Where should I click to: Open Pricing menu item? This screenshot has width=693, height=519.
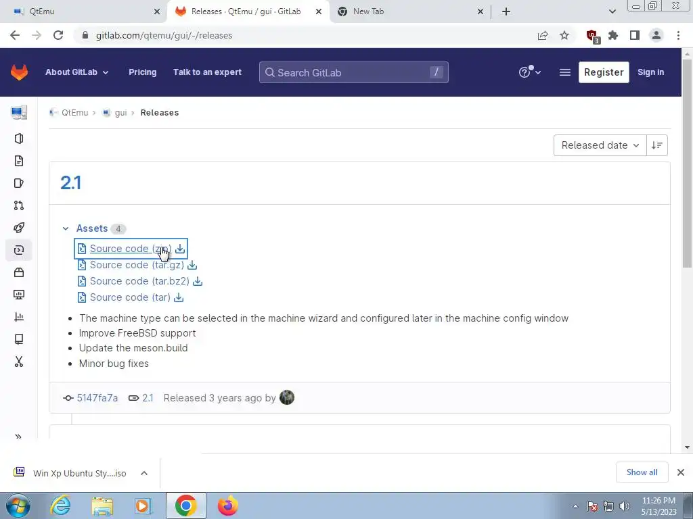142,72
